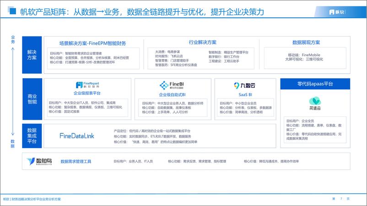This screenshot has width=367, height=206.
Task: Click FineEPM line 核心功能：全面预算、合并报表
Action: (89, 58)
